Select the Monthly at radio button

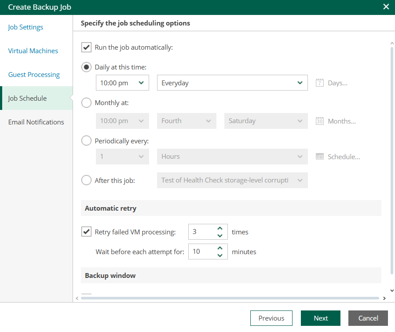[87, 103]
